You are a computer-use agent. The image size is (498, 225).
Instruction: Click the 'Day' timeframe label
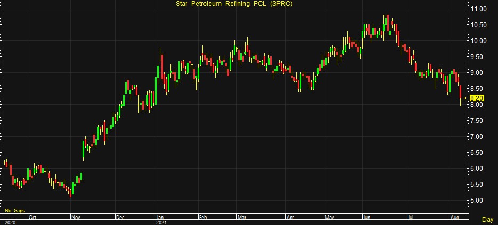click(x=487, y=219)
